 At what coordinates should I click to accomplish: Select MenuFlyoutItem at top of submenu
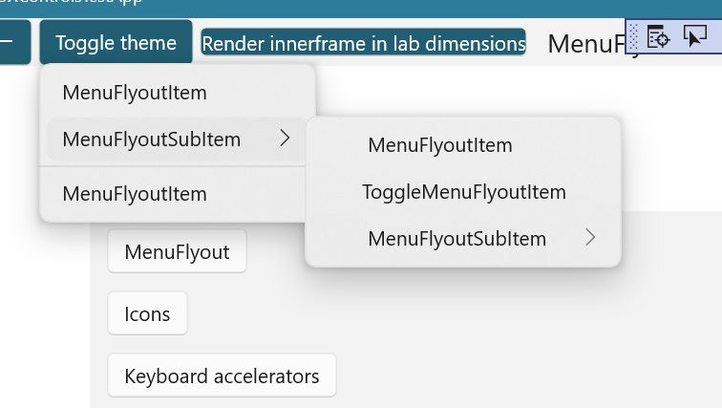(440, 145)
